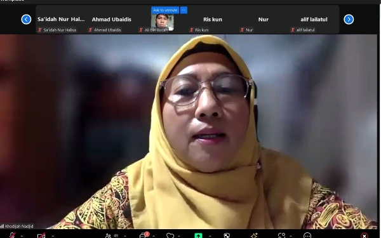
Task: Open the Participants panel icon
Action: point(109,235)
